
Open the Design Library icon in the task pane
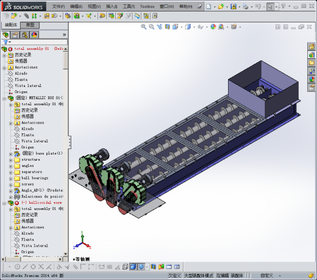pyautogui.click(x=312, y=55)
